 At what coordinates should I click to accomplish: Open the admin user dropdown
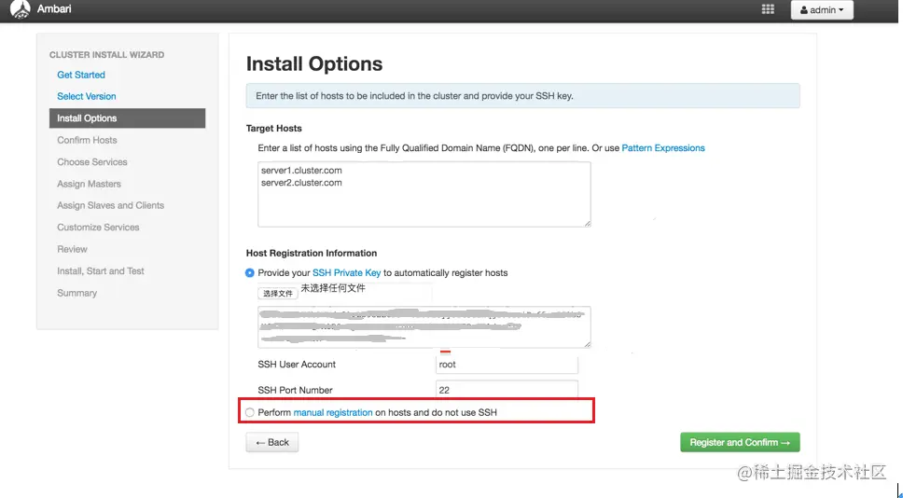(x=822, y=10)
